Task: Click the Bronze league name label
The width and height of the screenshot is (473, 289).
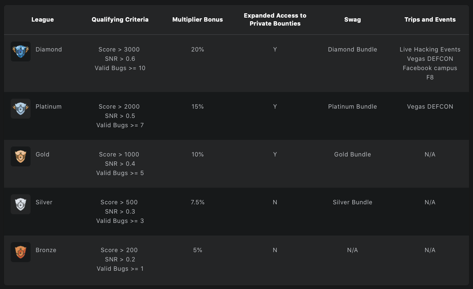Action: click(x=46, y=250)
